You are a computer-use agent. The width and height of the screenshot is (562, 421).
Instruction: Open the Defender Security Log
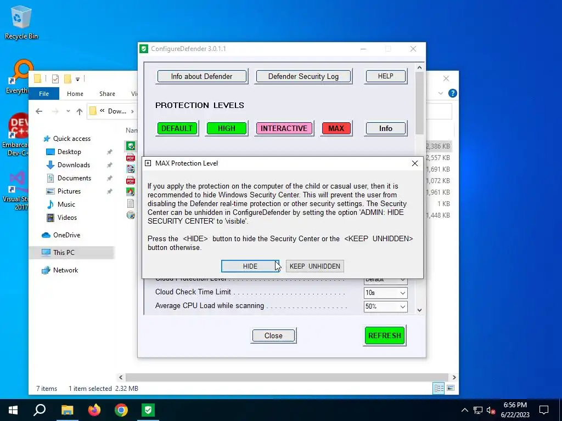(x=303, y=76)
